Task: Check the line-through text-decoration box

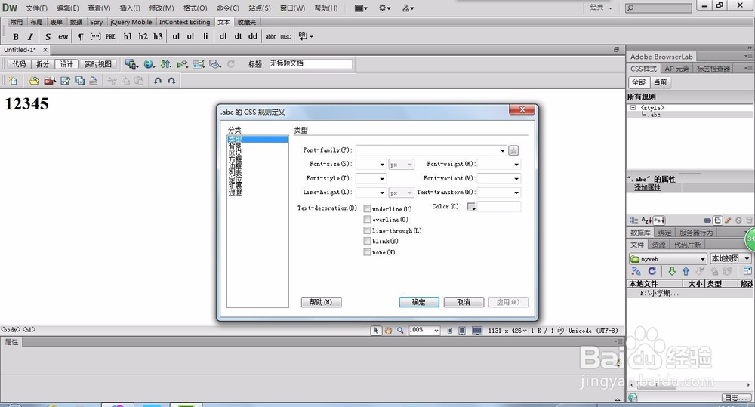Action: coord(367,230)
